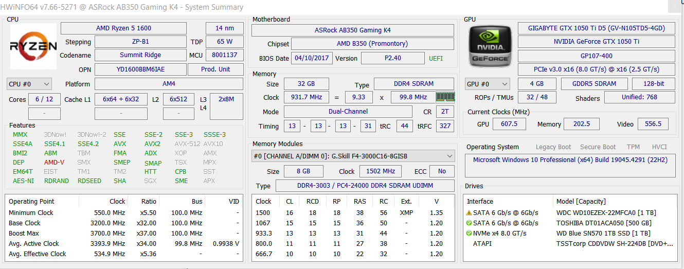Image resolution: width=684 pixels, height=269 pixels.
Task: Click the ASRock AB350 Gaming K4 motherboard field
Action: tap(353, 30)
